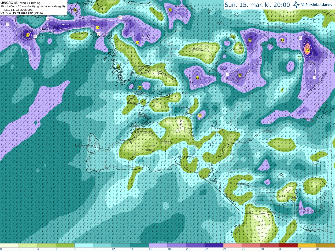Viewport: 335px width, 251px height.
Task: Click the 26 gust label beside Hveravellir
Action: click(282, 40)
